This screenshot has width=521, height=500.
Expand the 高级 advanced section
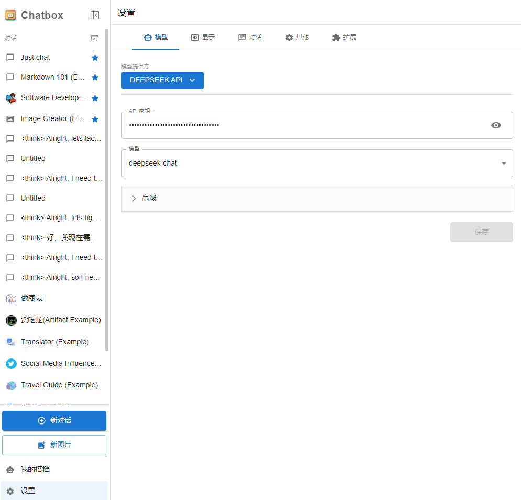(317, 199)
